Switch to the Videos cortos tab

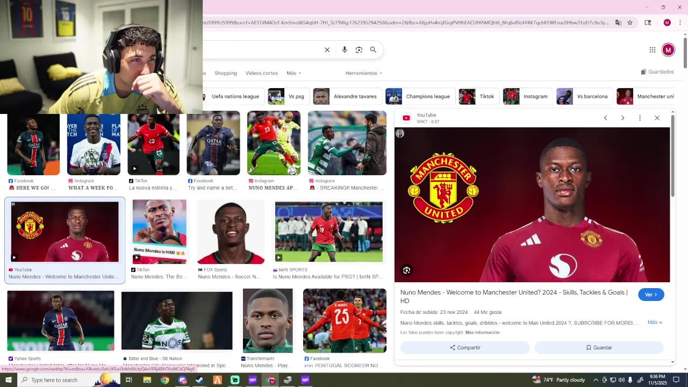262,73
